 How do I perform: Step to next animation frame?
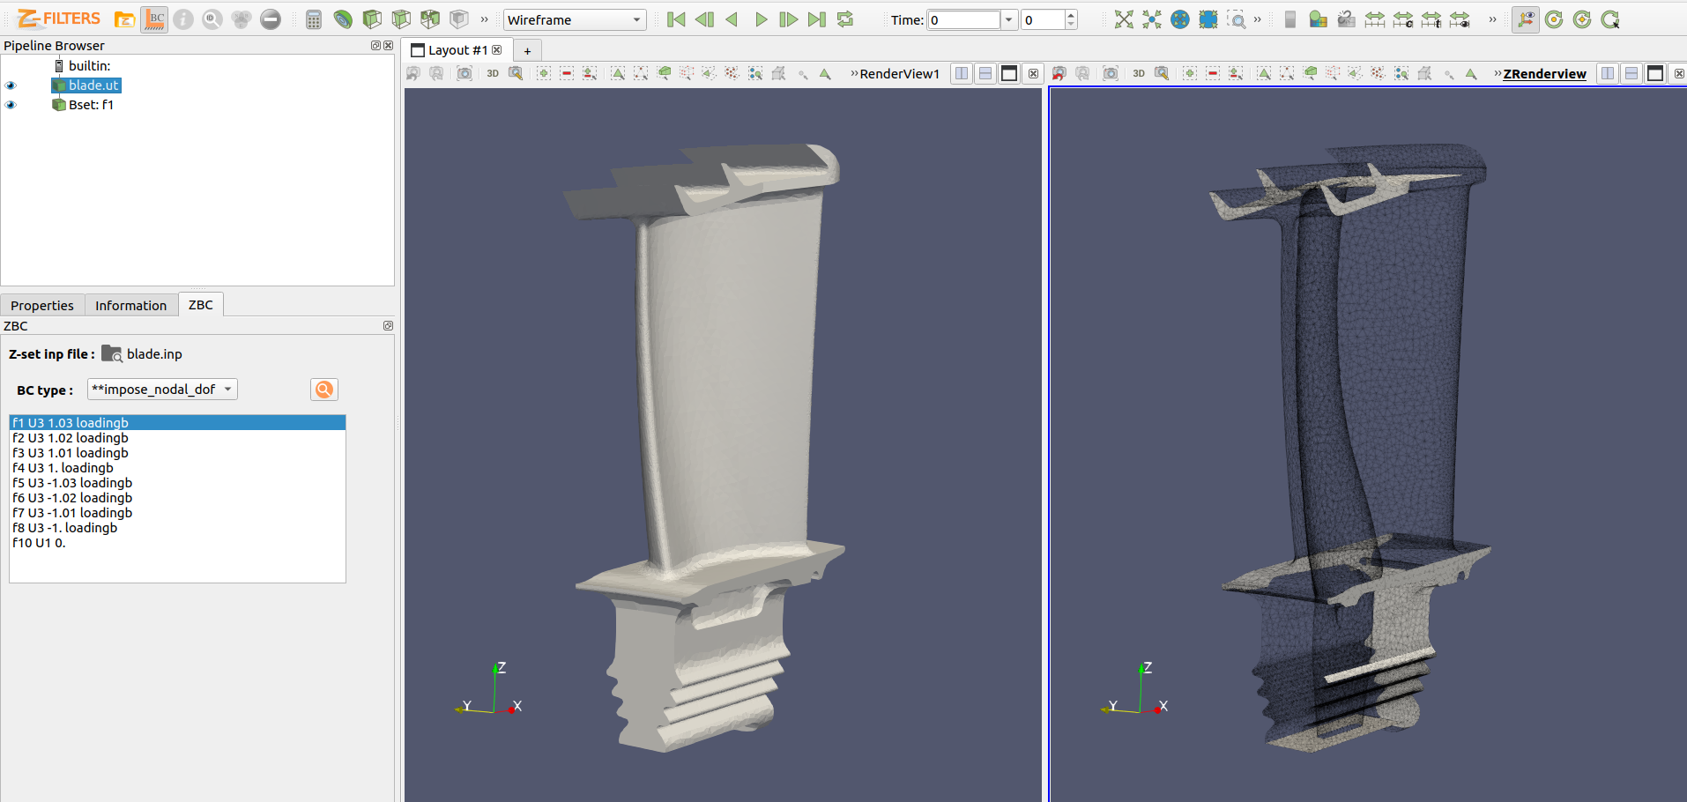click(x=789, y=19)
